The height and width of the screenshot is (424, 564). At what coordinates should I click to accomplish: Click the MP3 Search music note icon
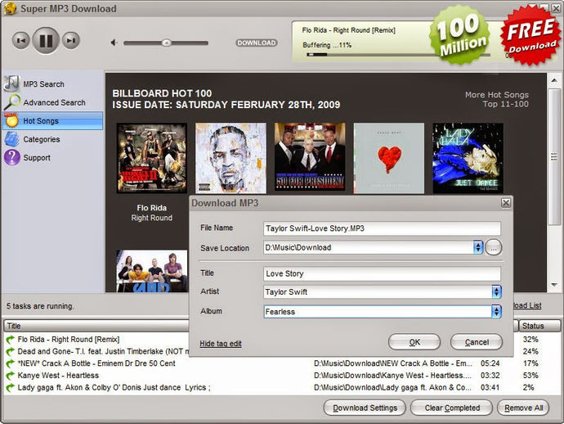pyautogui.click(x=11, y=83)
